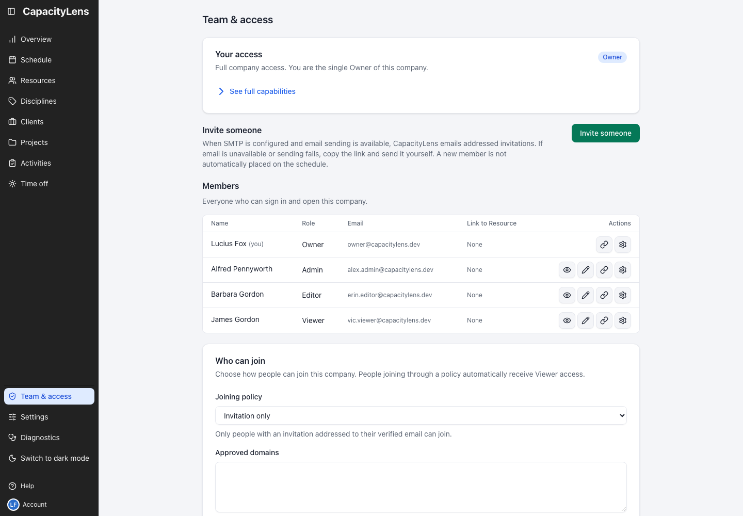Open Disciplines in the sidebar
The height and width of the screenshot is (516, 743).
click(49, 101)
